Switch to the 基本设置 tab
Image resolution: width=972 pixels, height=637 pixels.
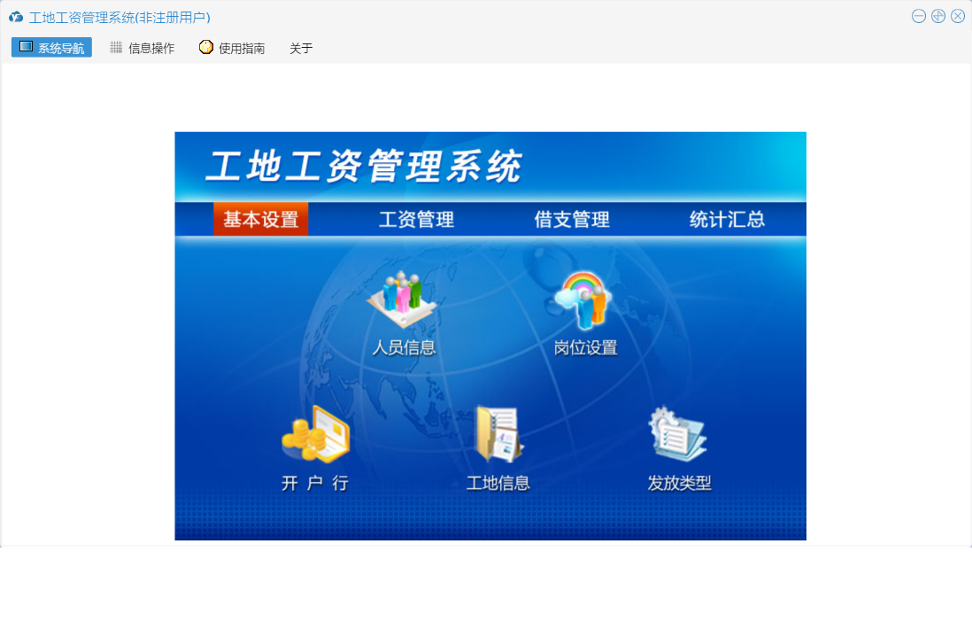[x=261, y=220]
